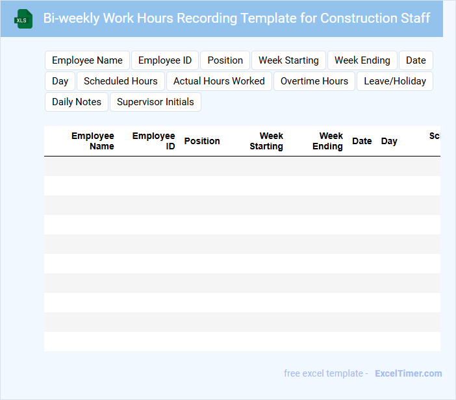
Task: Click the Scheduled Hours tag
Action: 121,81
